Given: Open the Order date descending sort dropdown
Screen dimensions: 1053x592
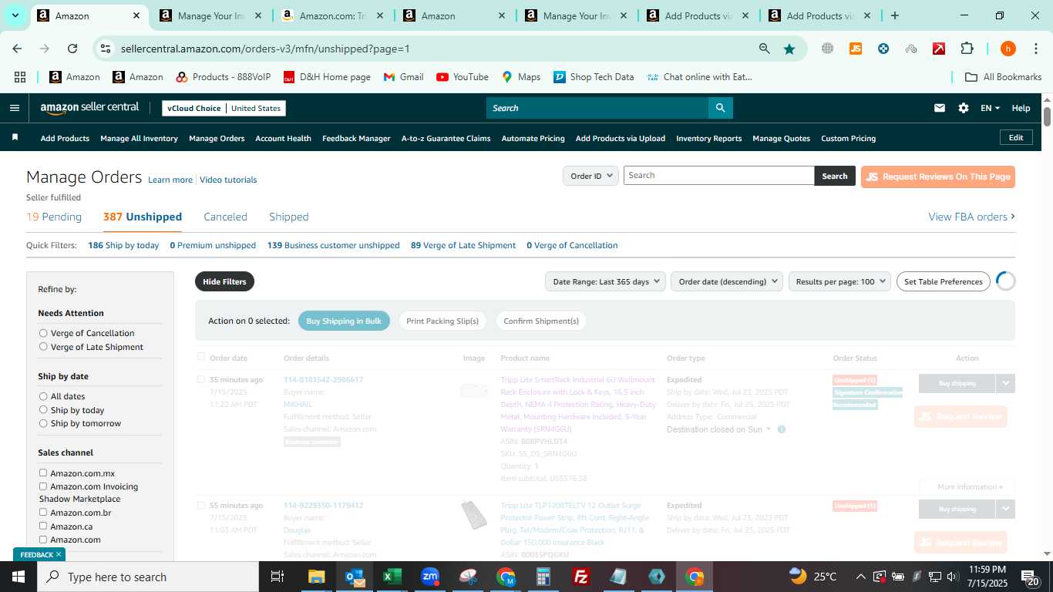Looking at the screenshot, I should tap(727, 281).
